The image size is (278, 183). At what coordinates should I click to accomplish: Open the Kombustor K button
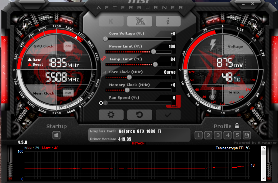click(111, 21)
